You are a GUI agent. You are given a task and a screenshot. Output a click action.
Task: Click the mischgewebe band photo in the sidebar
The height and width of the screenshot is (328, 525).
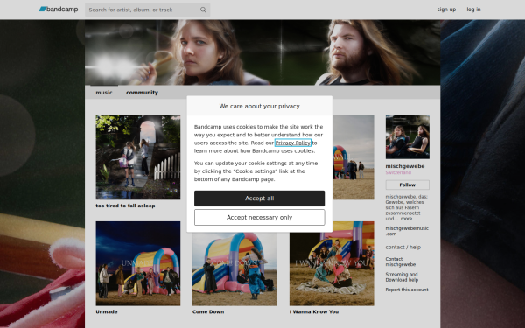(408, 137)
